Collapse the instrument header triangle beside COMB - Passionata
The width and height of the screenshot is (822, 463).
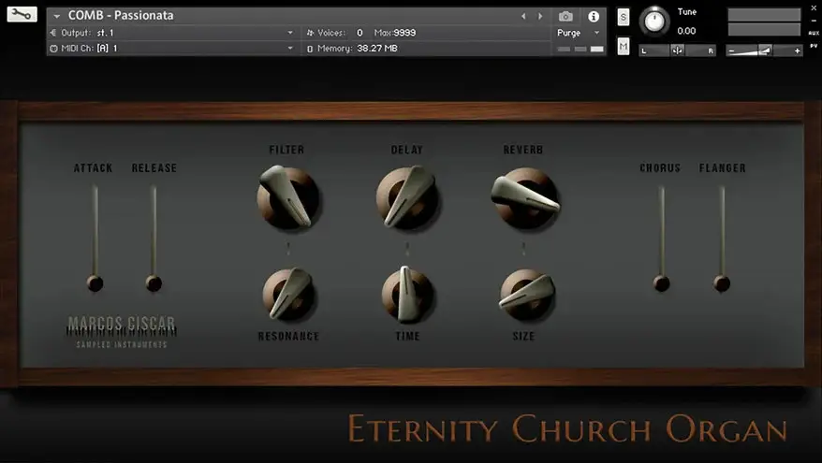(56, 16)
